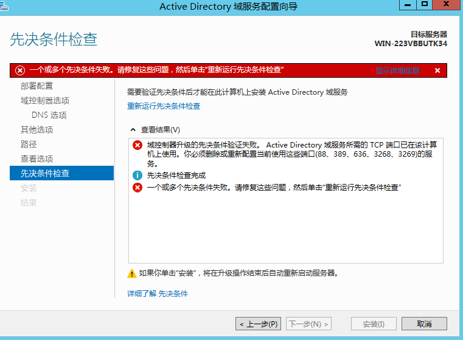This screenshot has height=340, width=463.
Task: Close the wizard with the red X
Action: pos(446,5)
